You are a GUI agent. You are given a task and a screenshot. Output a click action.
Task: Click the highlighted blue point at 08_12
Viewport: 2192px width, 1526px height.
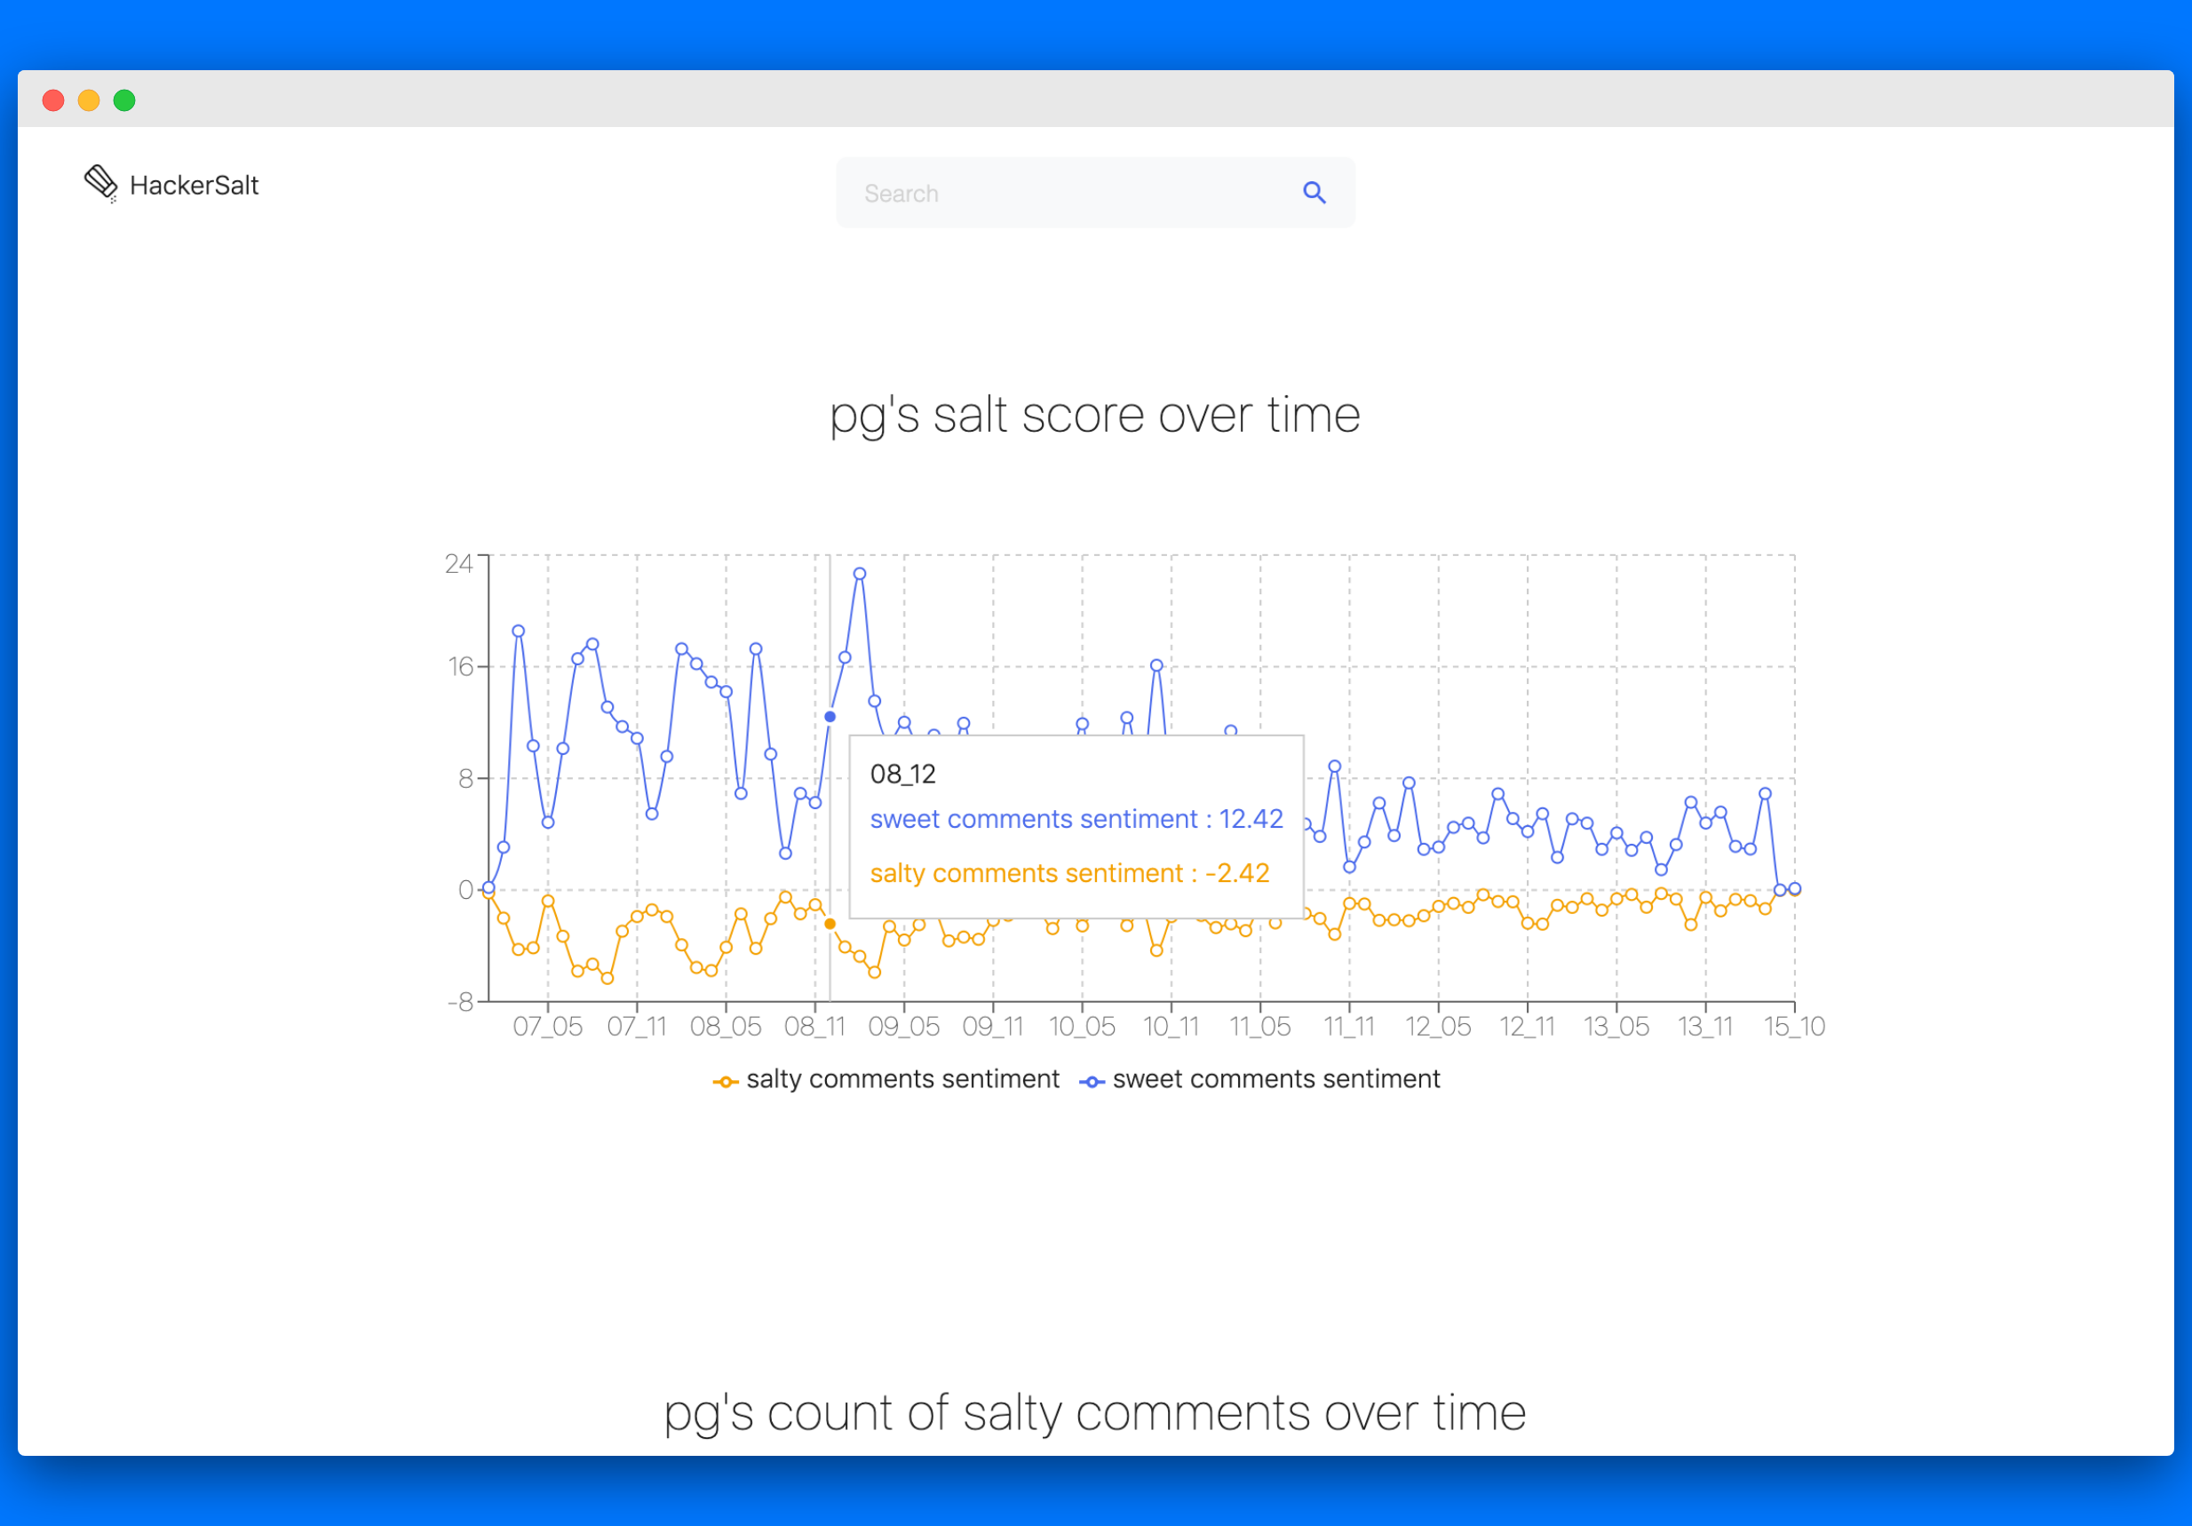(x=830, y=716)
